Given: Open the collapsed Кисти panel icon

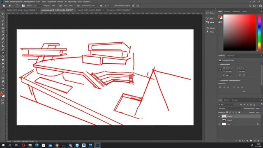Looking at the screenshot, I should click(x=208, y=22).
